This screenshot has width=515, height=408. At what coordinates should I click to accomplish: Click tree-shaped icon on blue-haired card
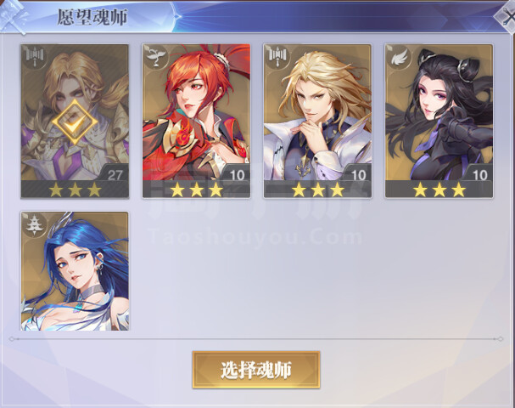tap(34, 224)
